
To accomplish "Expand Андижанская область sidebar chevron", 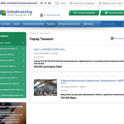I will point(24,49).
